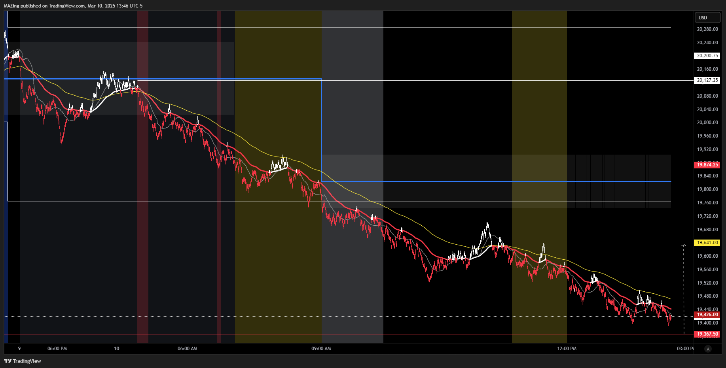Open the USD currency selector

coord(707,17)
